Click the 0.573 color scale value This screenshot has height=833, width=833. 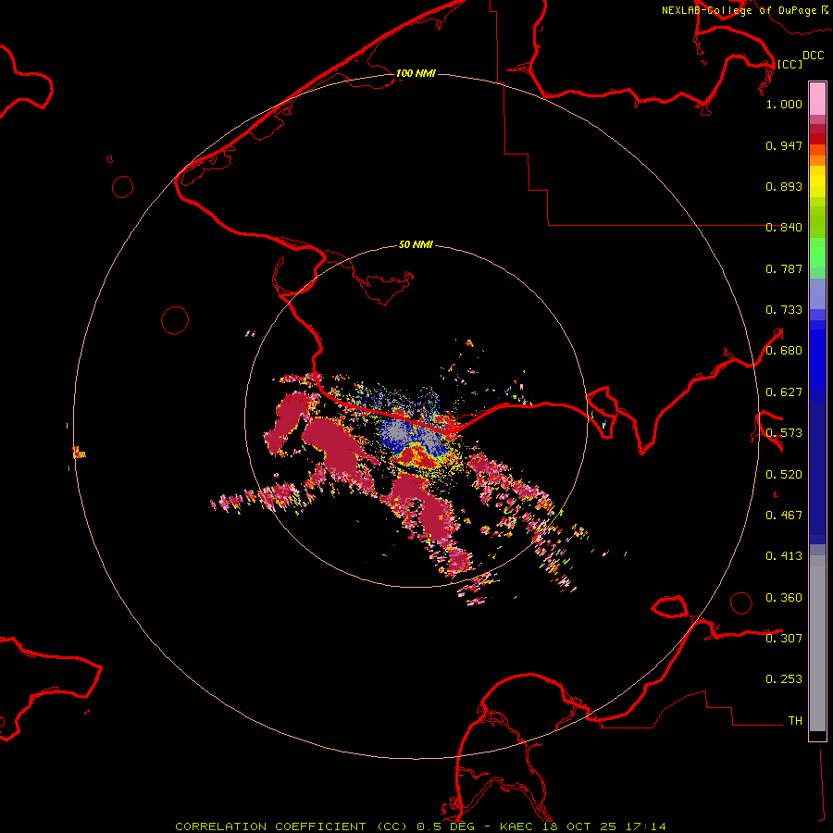pos(784,433)
